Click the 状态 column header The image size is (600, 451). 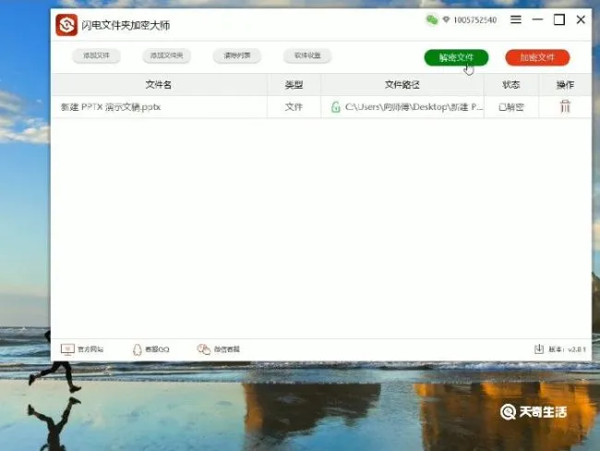(511, 85)
